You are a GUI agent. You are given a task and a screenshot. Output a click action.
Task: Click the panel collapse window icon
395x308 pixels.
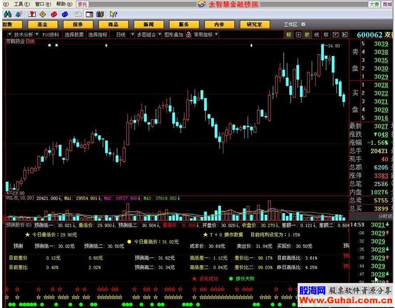[x=335, y=35]
